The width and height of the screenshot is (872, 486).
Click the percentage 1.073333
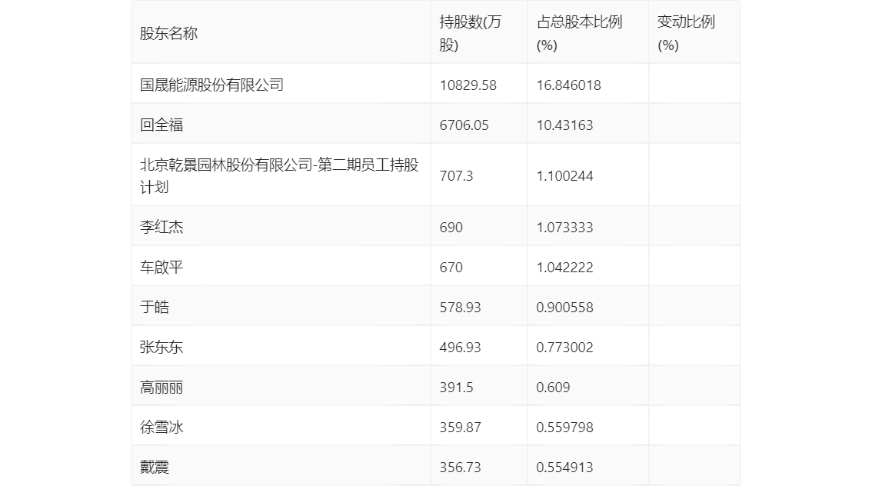pyautogui.click(x=564, y=228)
